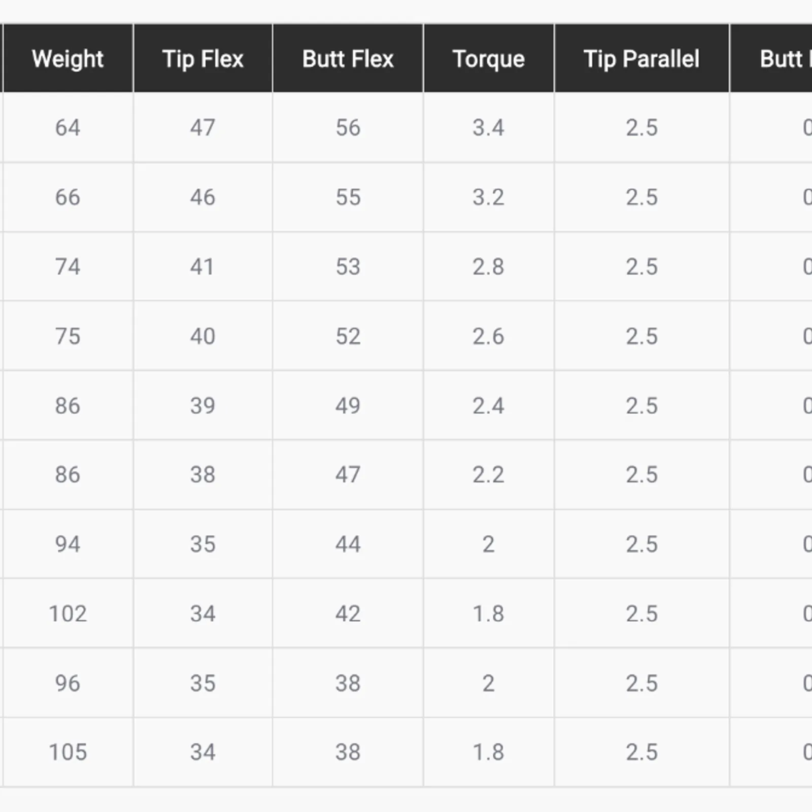Select the Butt Flex cell showing 49

[348, 405]
